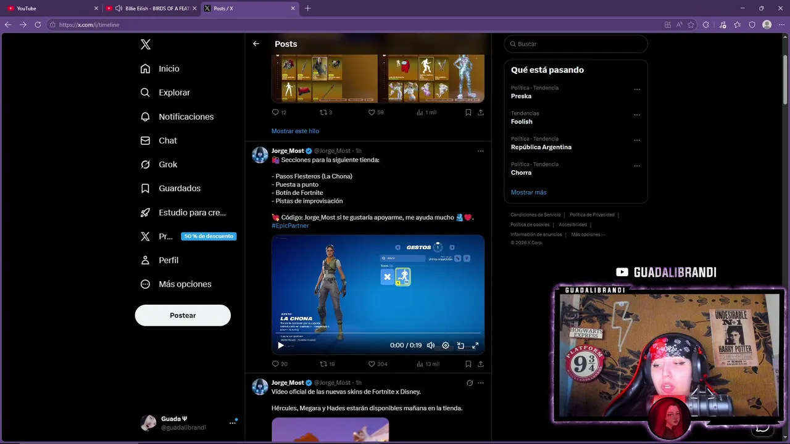This screenshot has width=790, height=444.
Task: Open Inicio home page
Action: pos(160,68)
